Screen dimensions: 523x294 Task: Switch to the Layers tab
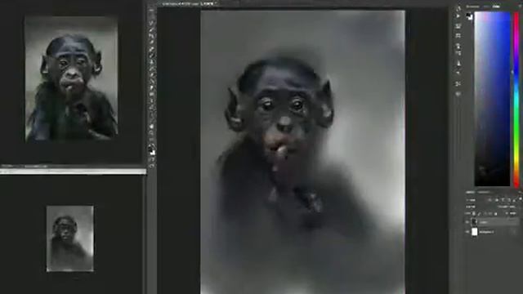click(471, 193)
